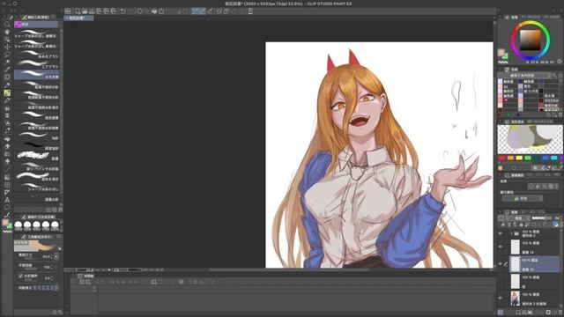This screenshot has height=317, width=564.
Task: Select the currently highlighted brush preset row
Action: pos(36,75)
